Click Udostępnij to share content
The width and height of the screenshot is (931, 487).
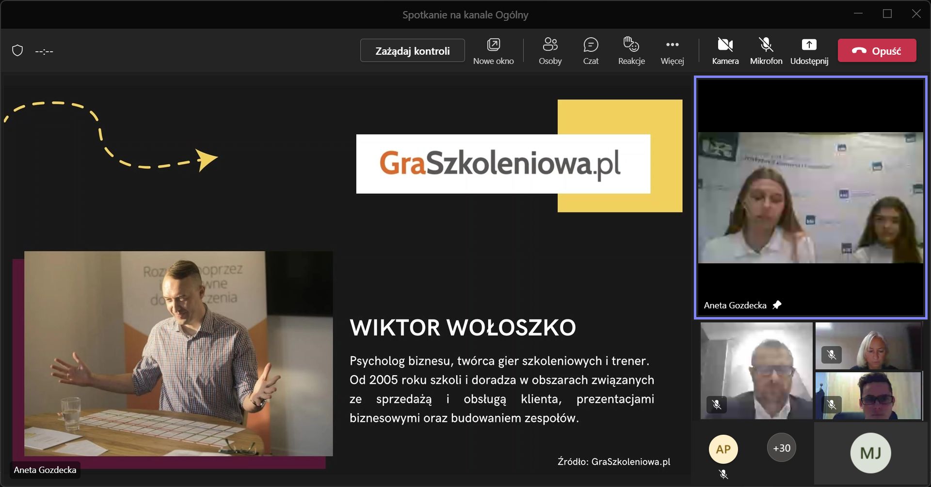(x=809, y=51)
